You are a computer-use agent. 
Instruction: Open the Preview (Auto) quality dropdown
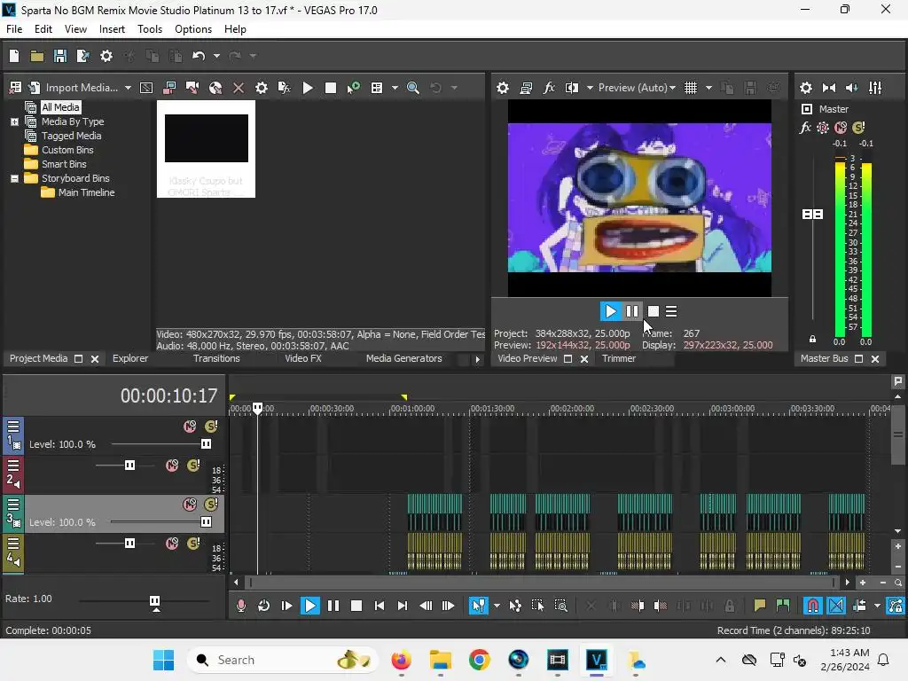637,88
